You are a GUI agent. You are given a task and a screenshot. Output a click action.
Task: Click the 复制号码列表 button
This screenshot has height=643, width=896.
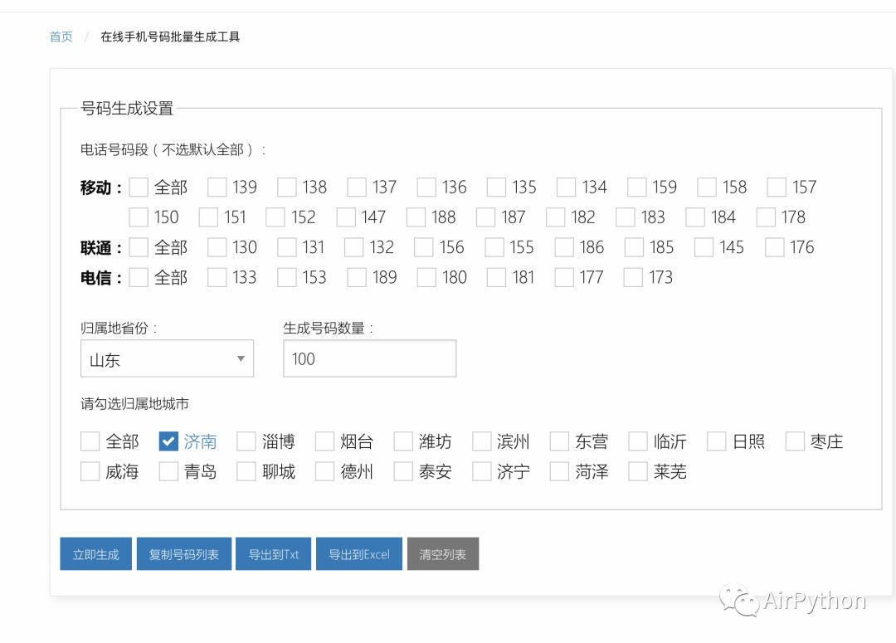tap(184, 554)
